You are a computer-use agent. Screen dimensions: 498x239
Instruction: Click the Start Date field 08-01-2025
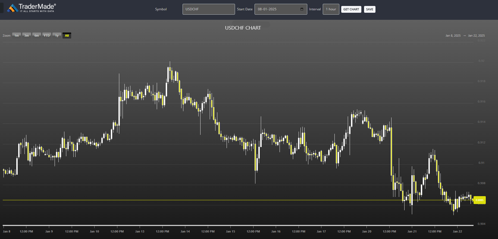[x=281, y=9]
